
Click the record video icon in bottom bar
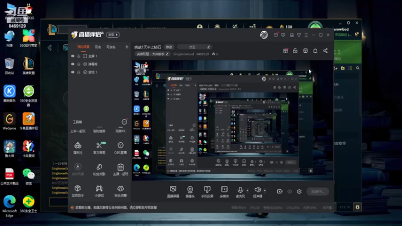tap(280, 191)
